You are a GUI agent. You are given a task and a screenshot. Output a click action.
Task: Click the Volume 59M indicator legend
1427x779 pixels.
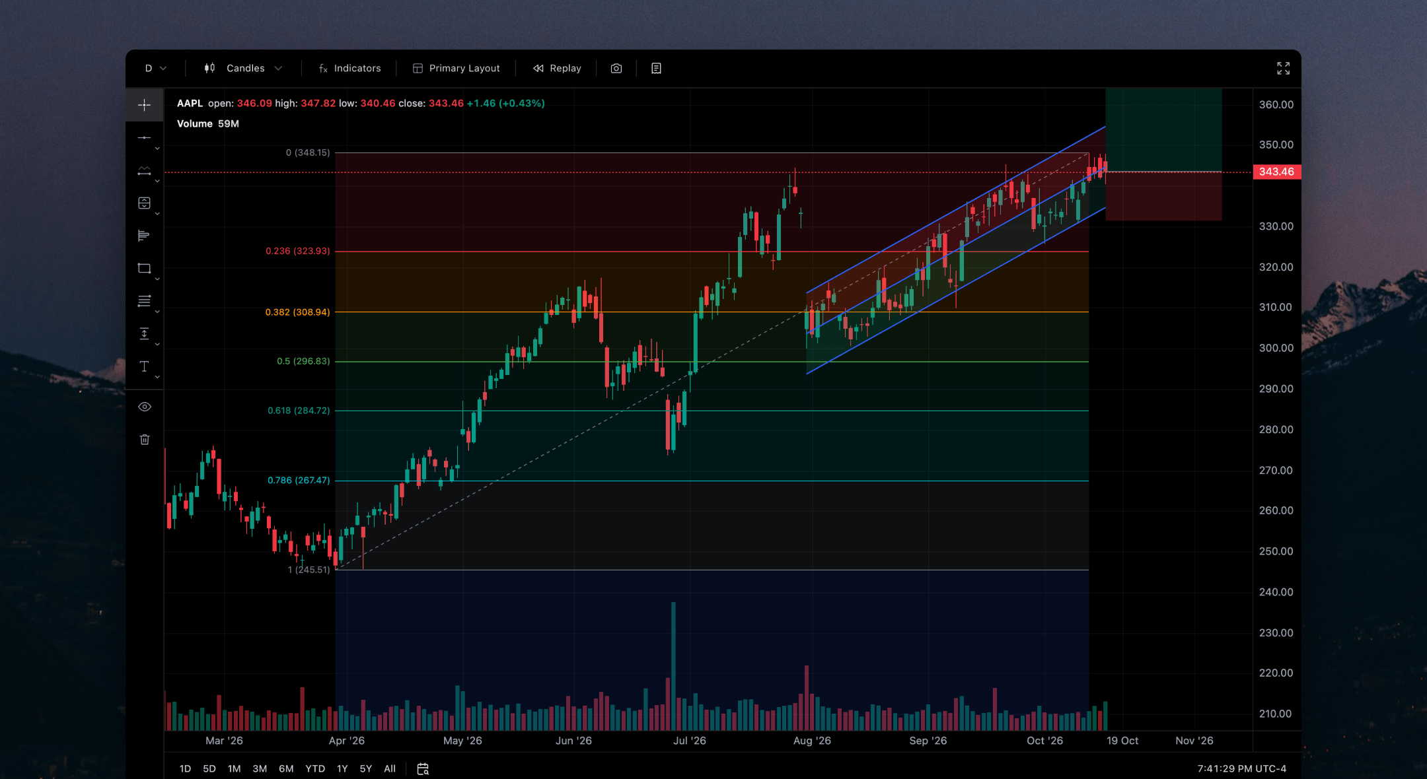click(208, 123)
